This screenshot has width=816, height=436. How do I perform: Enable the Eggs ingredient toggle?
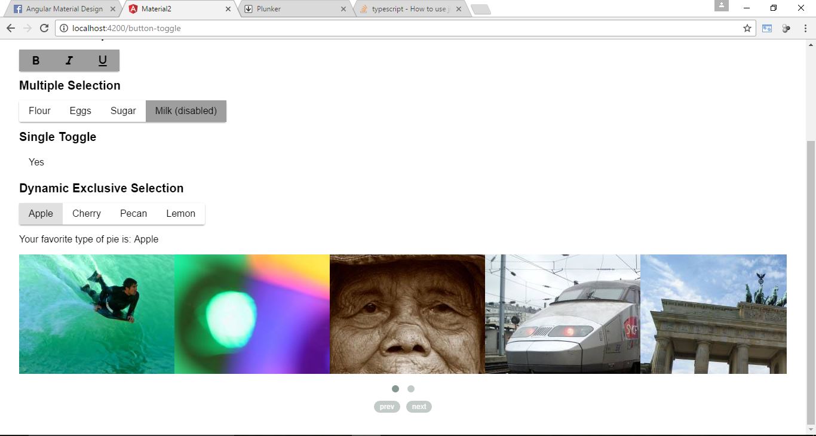80,110
